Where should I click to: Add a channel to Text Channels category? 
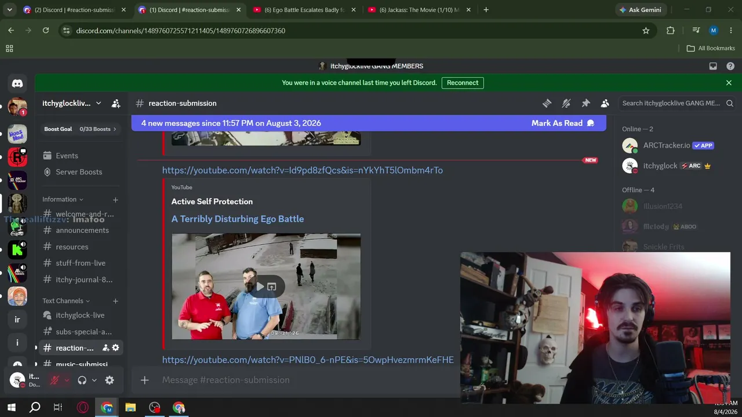115,301
